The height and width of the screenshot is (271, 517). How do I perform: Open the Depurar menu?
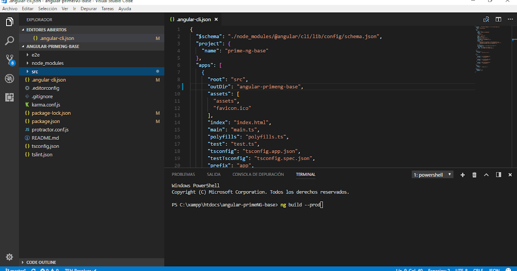pyautogui.click(x=88, y=8)
